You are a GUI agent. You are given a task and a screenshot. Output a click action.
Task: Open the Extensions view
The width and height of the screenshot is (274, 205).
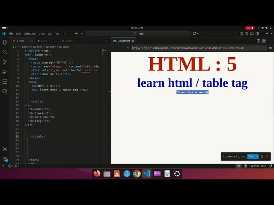[x=5, y=82]
